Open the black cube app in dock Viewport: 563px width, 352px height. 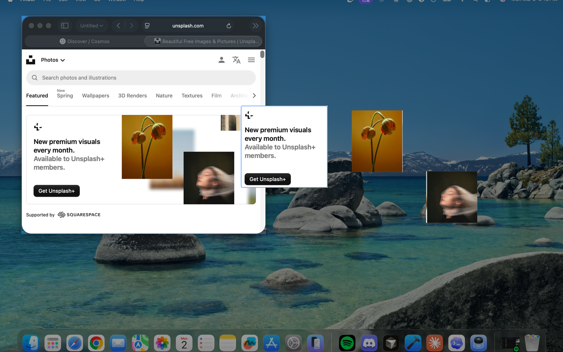click(391, 343)
